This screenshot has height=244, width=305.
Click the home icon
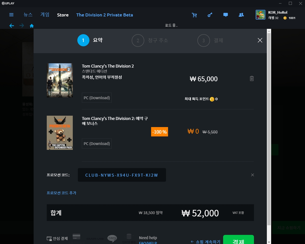click(32, 26)
